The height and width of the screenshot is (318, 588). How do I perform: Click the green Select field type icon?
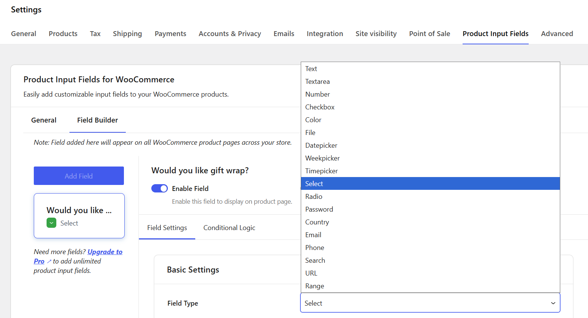pos(51,223)
